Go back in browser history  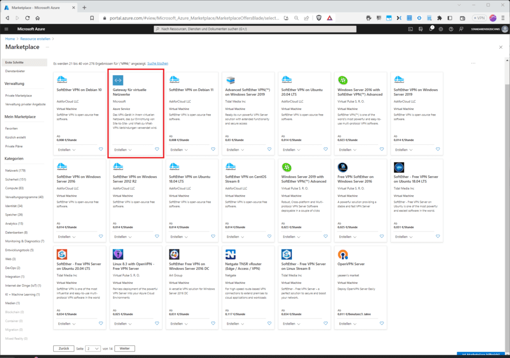click(7, 18)
